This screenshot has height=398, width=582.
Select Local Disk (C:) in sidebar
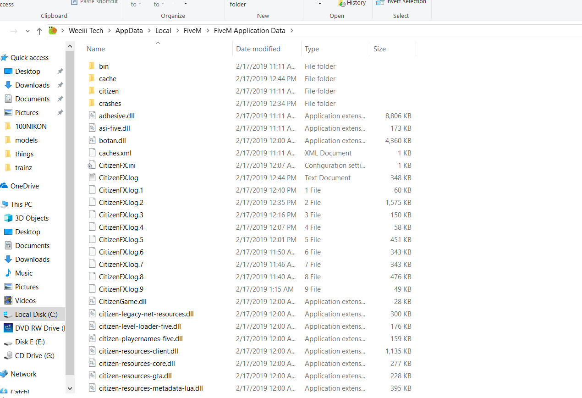[x=36, y=315]
